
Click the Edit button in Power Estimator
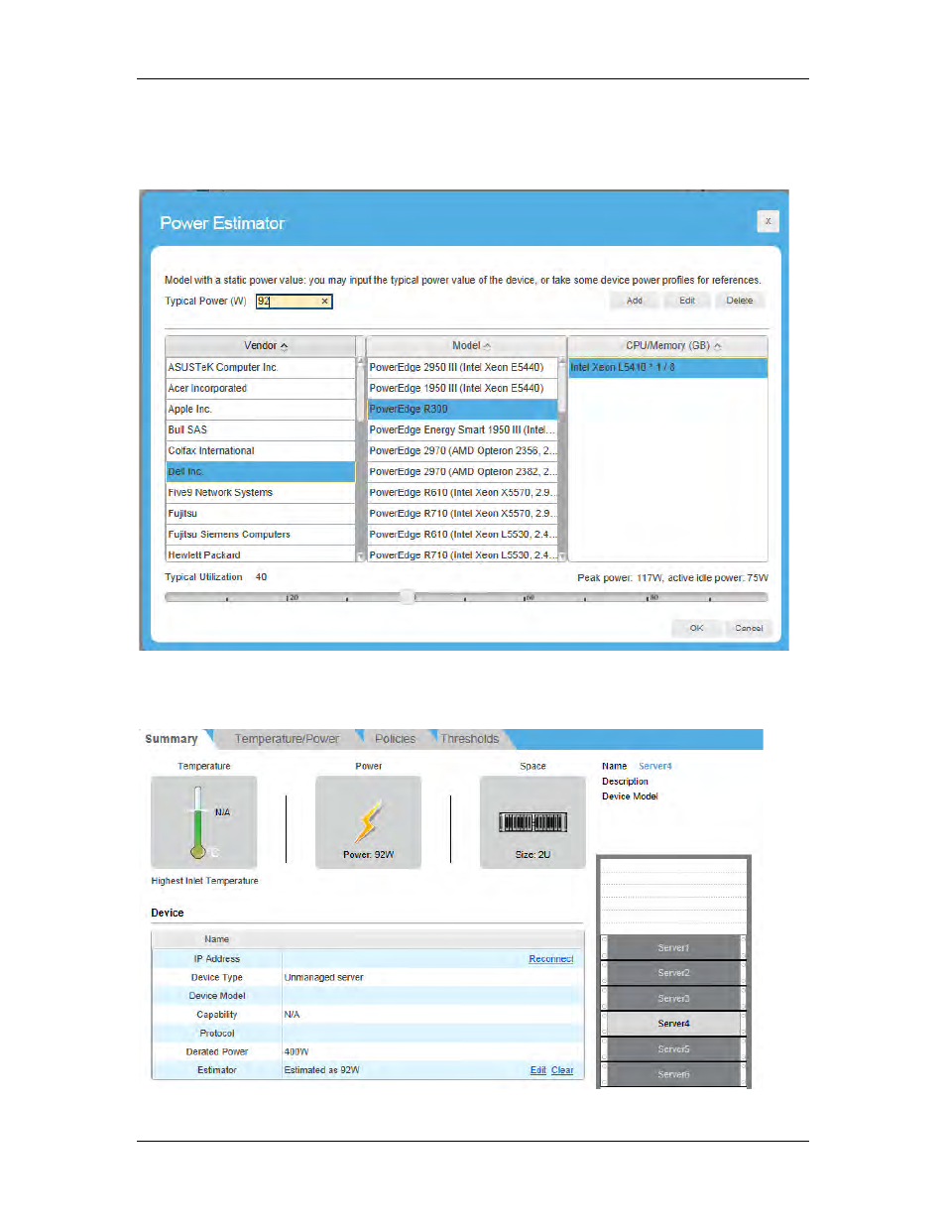pos(687,301)
